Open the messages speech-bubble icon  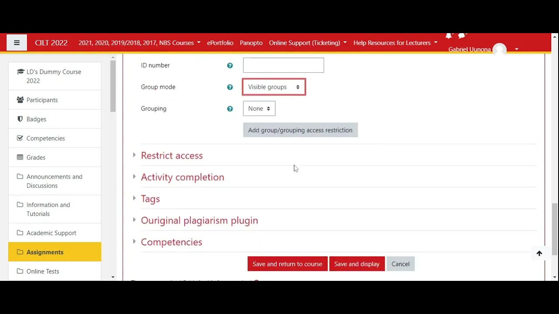click(x=462, y=36)
